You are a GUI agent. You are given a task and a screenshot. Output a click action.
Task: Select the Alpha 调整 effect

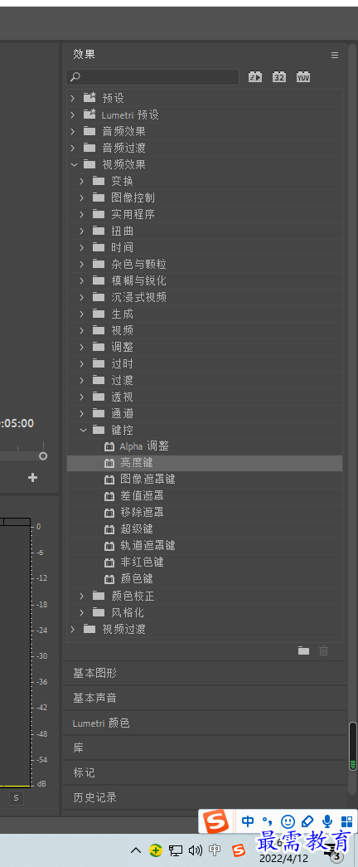pos(205,446)
